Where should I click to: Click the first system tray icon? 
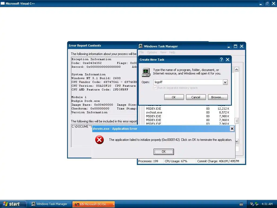pos(252,204)
